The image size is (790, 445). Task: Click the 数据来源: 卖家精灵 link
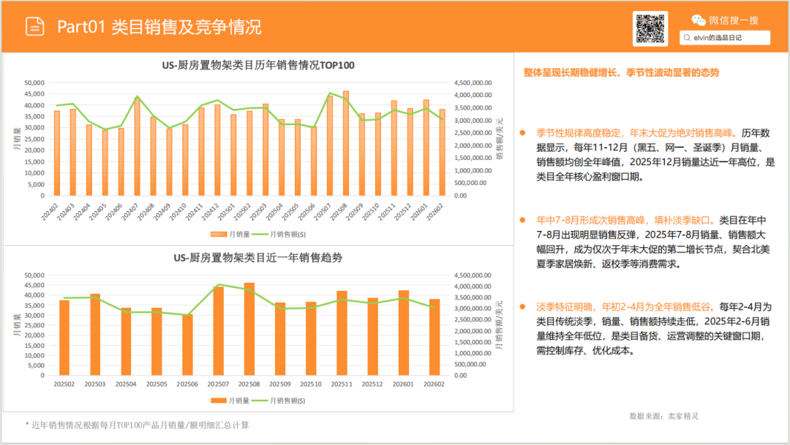(x=663, y=416)
